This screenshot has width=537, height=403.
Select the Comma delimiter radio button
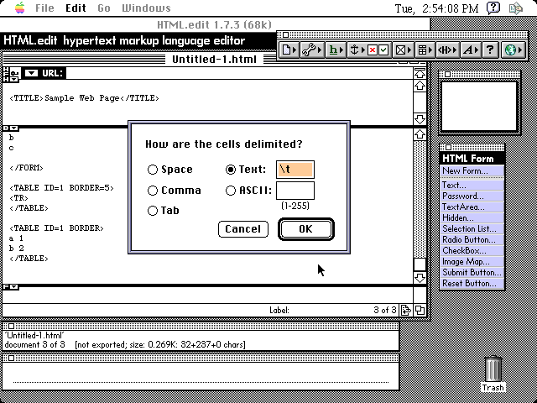pyautogui.click(x=153, y=191)
